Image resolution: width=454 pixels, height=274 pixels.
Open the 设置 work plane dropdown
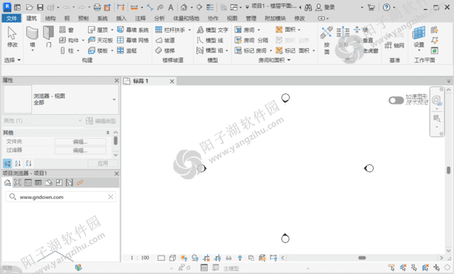point(419,50)
